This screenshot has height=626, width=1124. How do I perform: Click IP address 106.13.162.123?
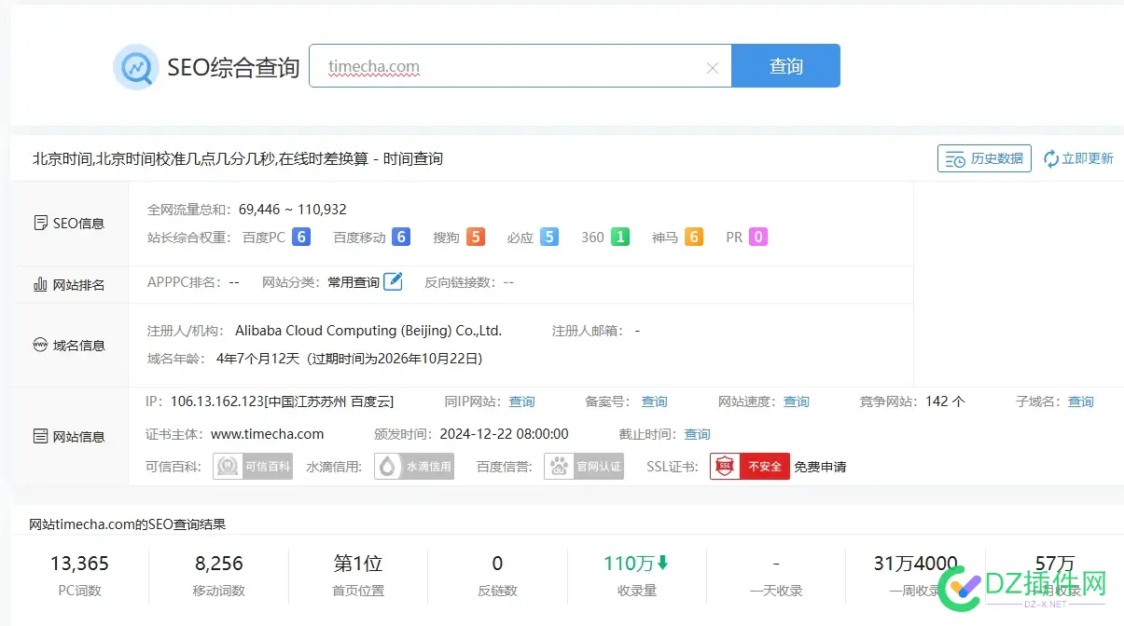216,401
